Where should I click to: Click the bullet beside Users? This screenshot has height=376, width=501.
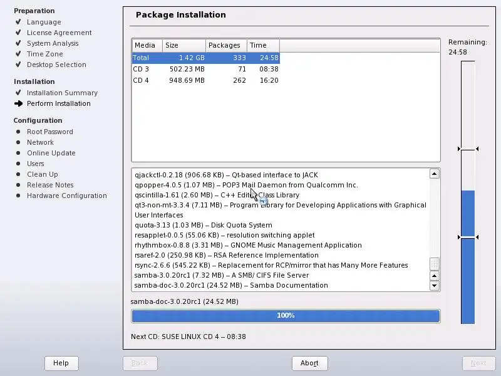pos(18,164)
